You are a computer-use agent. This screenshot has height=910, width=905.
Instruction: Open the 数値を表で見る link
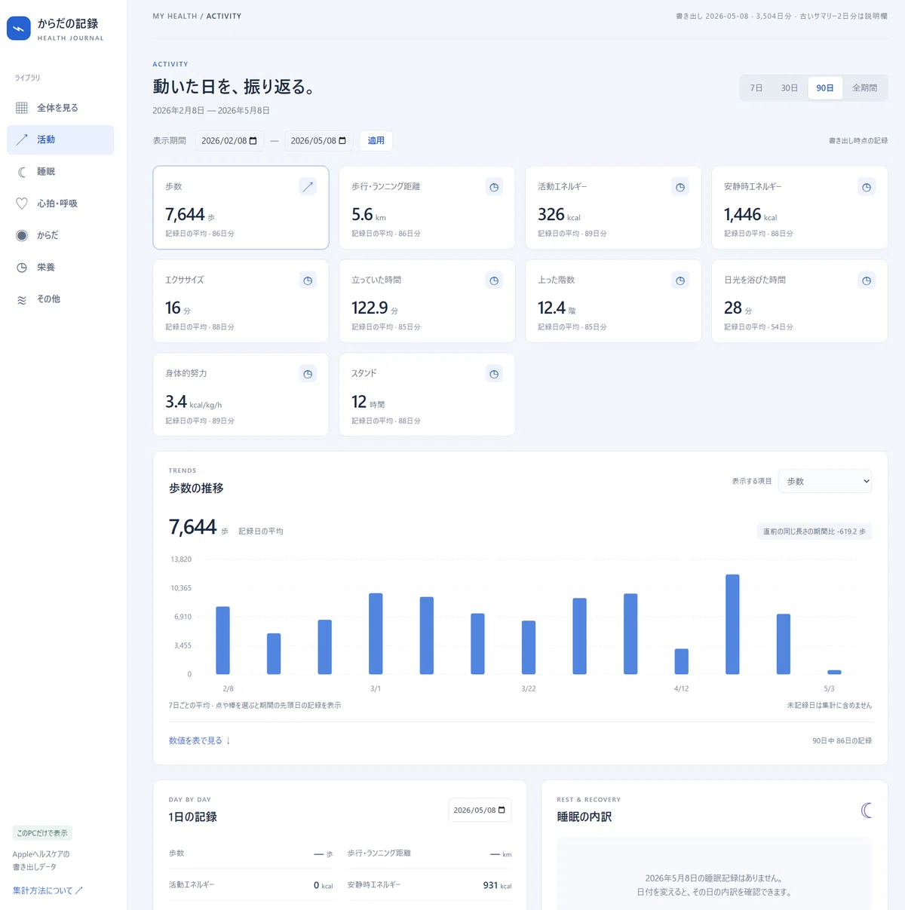pyautogui.click(x=200, y=741)
